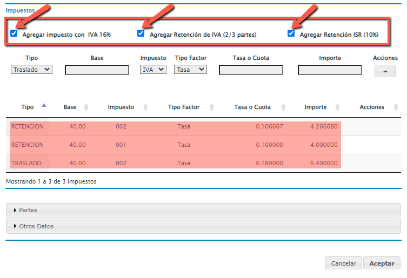Sort table by Tasa o Cuota column
The height and width of the screenshot is (278, 407).
[280, 107]
